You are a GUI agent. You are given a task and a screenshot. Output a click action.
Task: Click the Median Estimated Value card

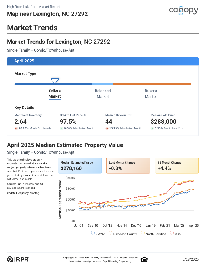[x=79, y=165]
